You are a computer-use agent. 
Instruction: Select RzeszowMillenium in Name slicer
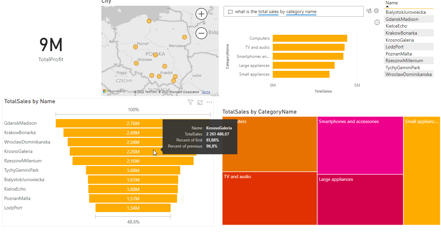point(409,60)
